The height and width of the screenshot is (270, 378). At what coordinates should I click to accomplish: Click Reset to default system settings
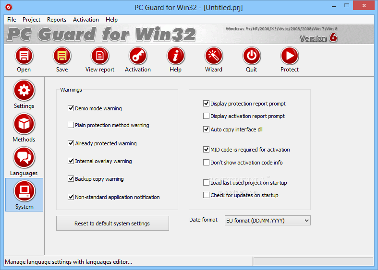(112, 223)
